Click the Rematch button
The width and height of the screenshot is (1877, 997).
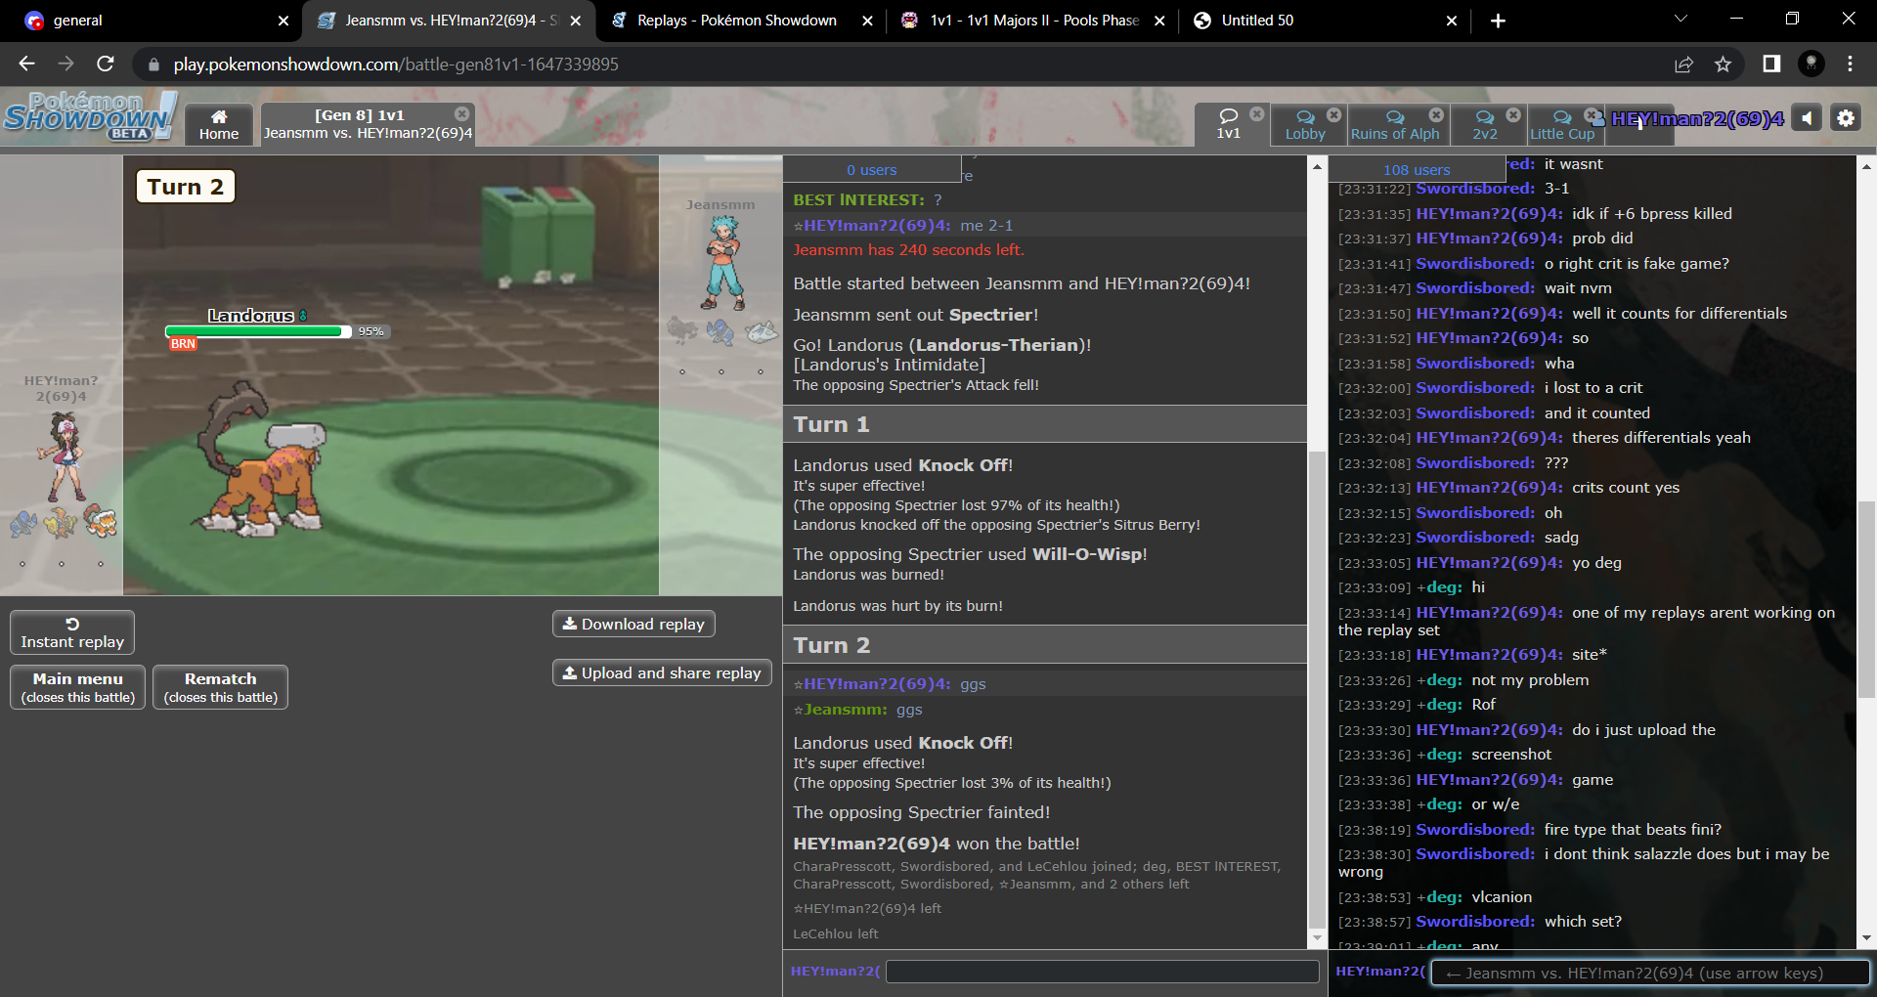221,687
